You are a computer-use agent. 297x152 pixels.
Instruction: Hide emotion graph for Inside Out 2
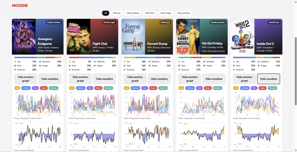[x=244, y=79]
